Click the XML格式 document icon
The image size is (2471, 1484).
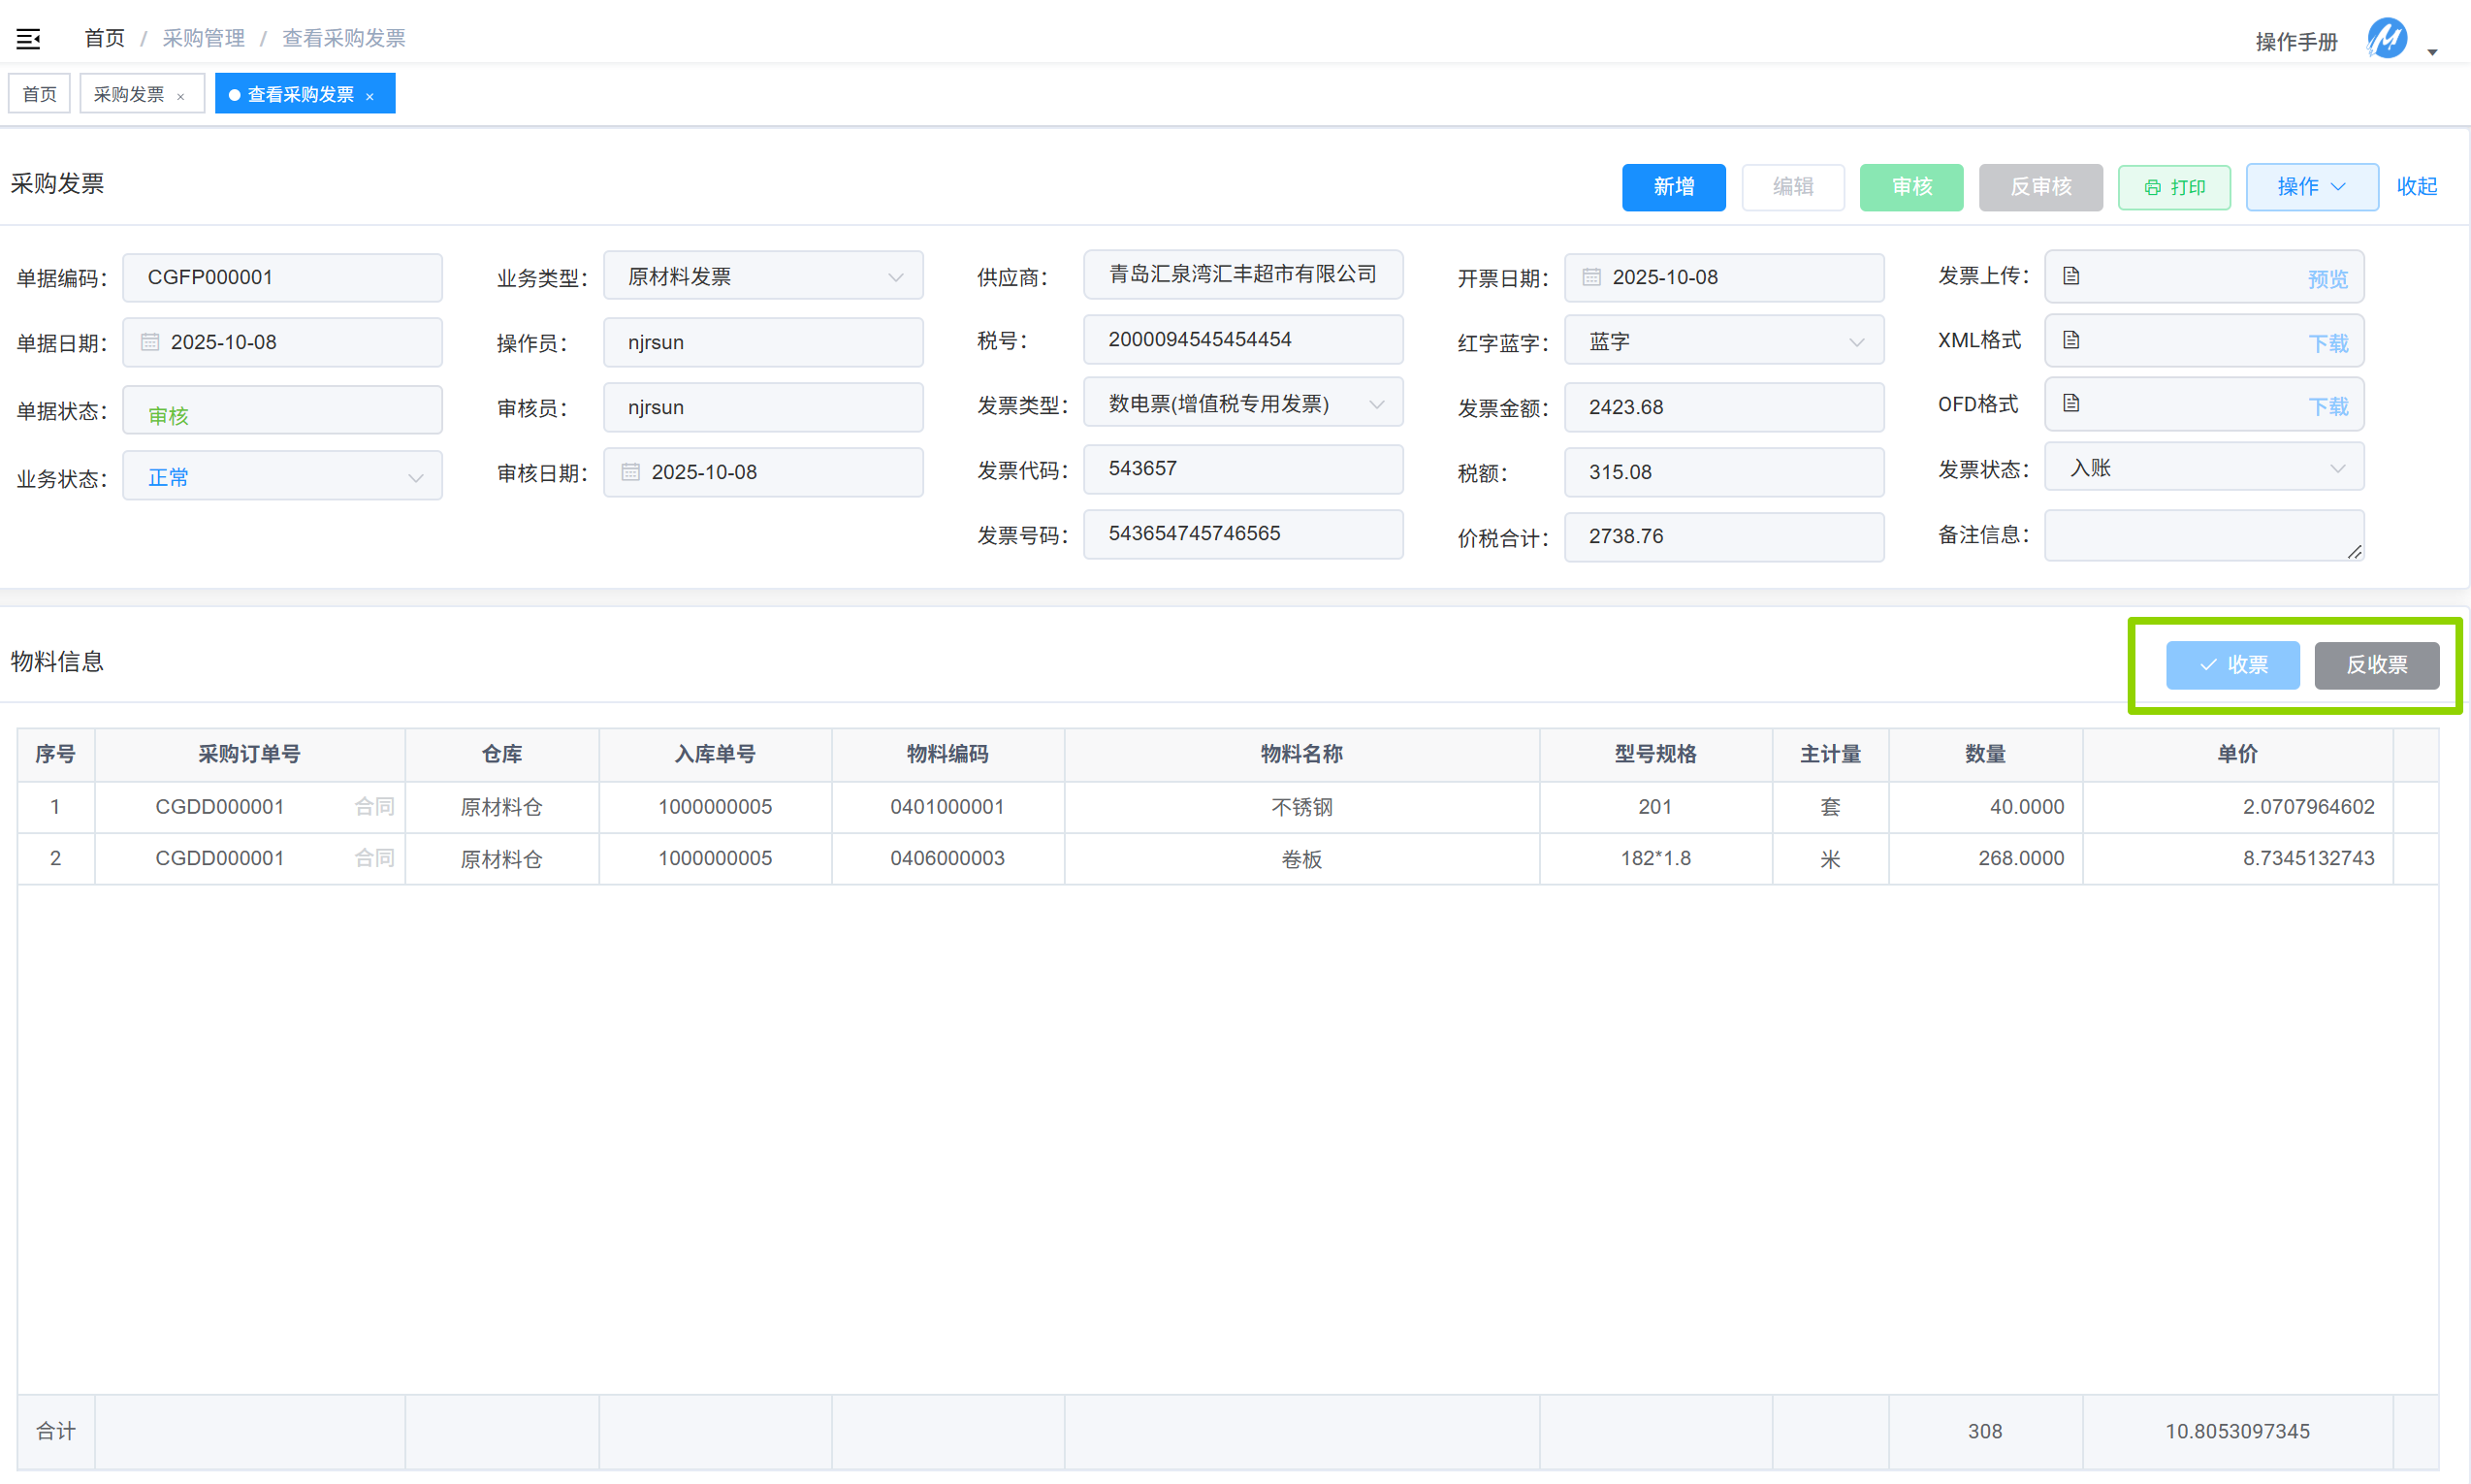pyautogui.click(x=2071, y=340)
